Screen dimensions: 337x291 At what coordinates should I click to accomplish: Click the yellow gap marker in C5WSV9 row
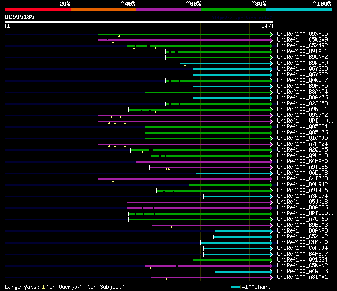click(x=113, y=42)
